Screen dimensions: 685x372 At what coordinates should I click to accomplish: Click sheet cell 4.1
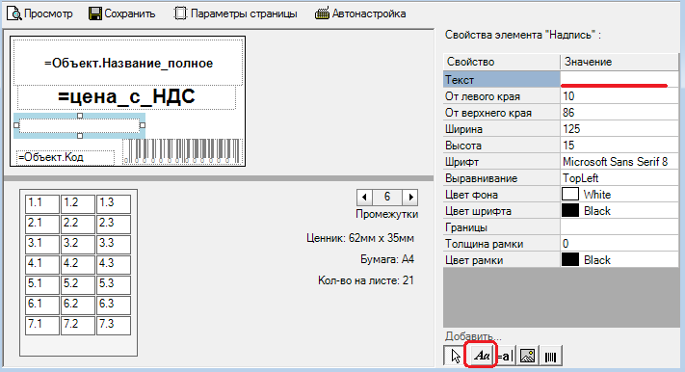click(x=42, y=264)
